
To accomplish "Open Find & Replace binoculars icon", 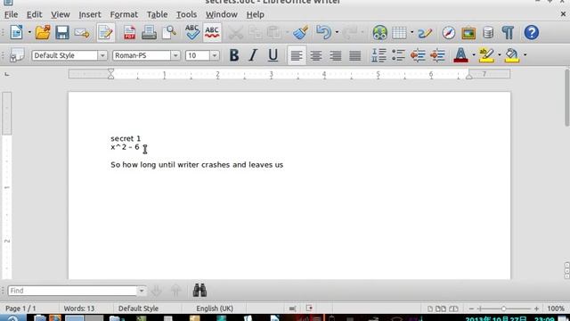I will 199,290.
